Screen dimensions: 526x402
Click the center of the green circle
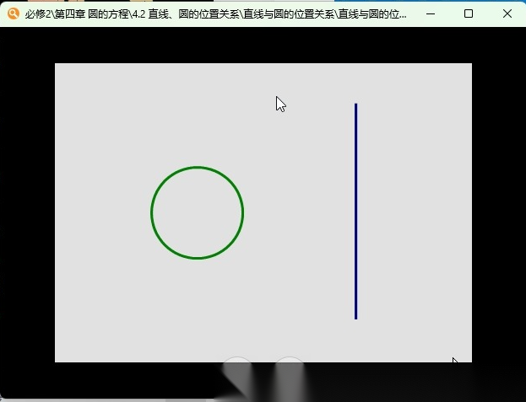point(197,212)
